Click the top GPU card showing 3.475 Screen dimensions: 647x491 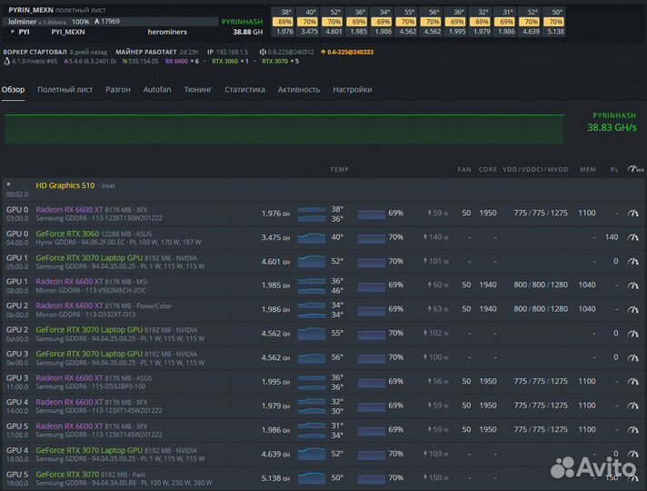tap(309, 22)
